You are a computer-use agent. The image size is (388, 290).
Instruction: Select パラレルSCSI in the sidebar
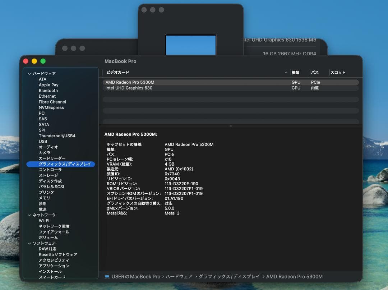click(51, 187)
